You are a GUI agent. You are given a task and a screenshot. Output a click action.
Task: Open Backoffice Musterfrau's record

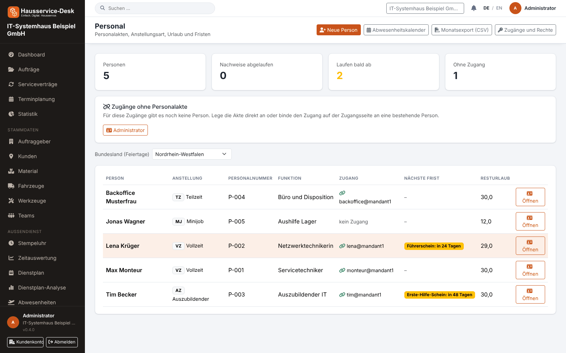530,197
